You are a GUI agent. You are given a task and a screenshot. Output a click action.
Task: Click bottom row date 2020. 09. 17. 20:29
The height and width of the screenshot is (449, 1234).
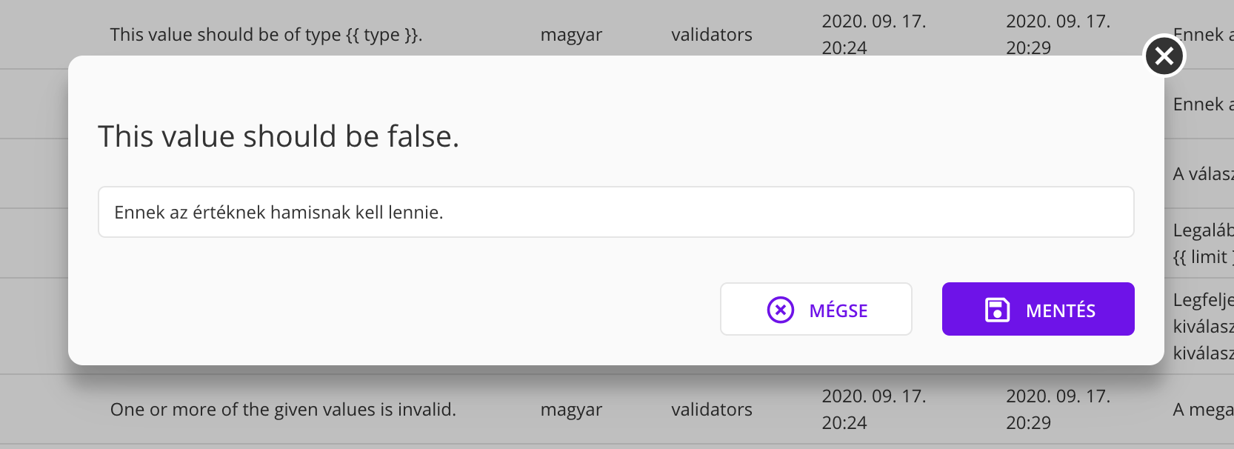(1058, 409)
